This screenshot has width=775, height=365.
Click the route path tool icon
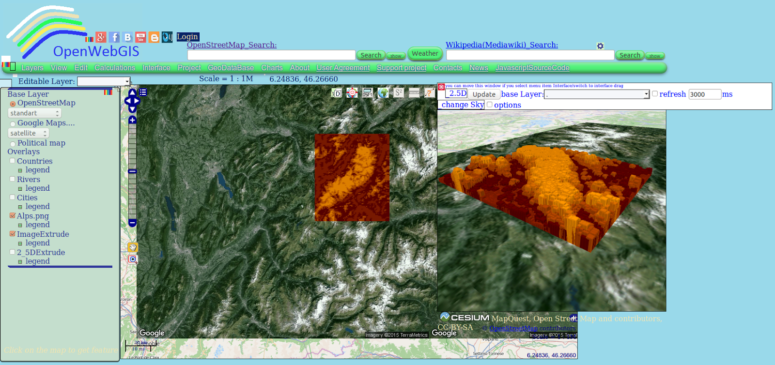coord(430,93)
